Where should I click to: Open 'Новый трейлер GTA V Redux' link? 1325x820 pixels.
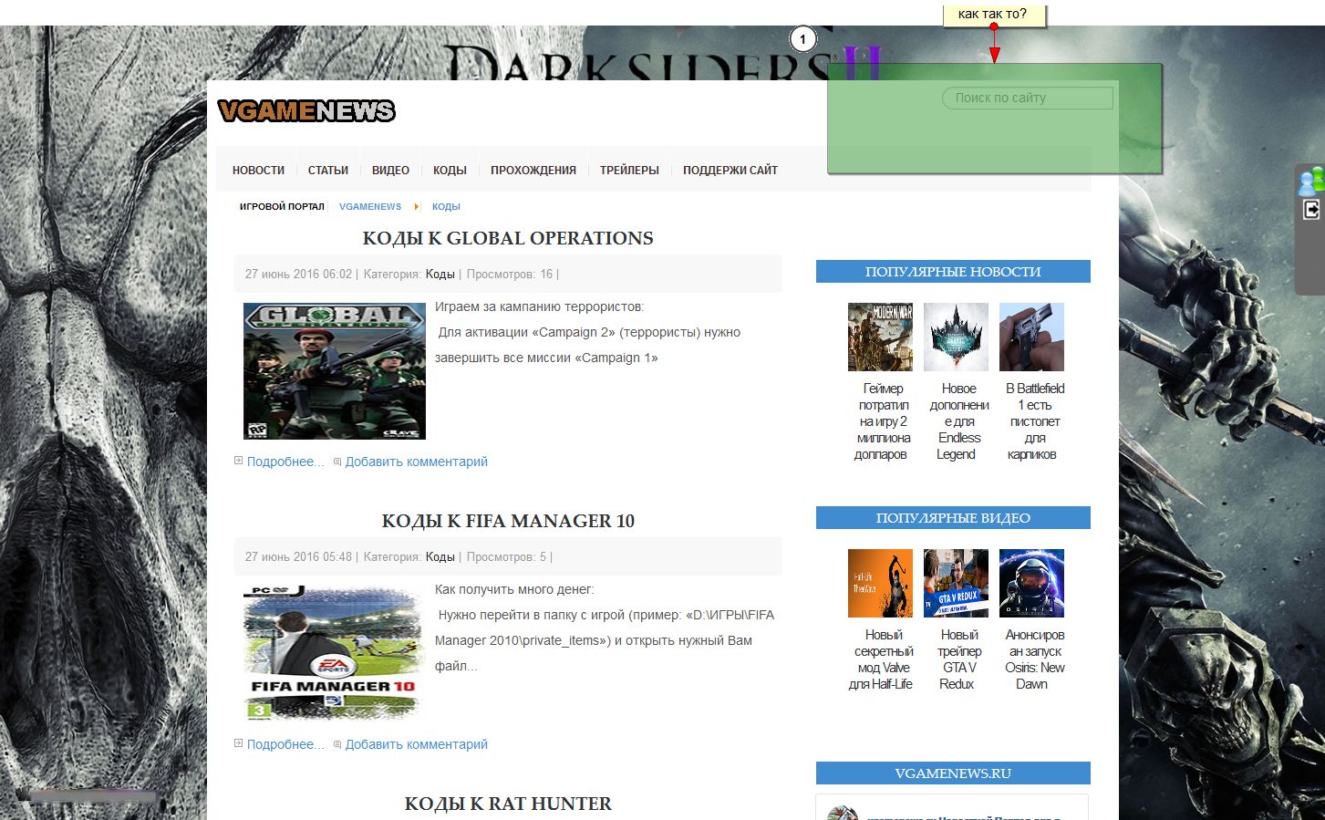[x=958, y=659]
